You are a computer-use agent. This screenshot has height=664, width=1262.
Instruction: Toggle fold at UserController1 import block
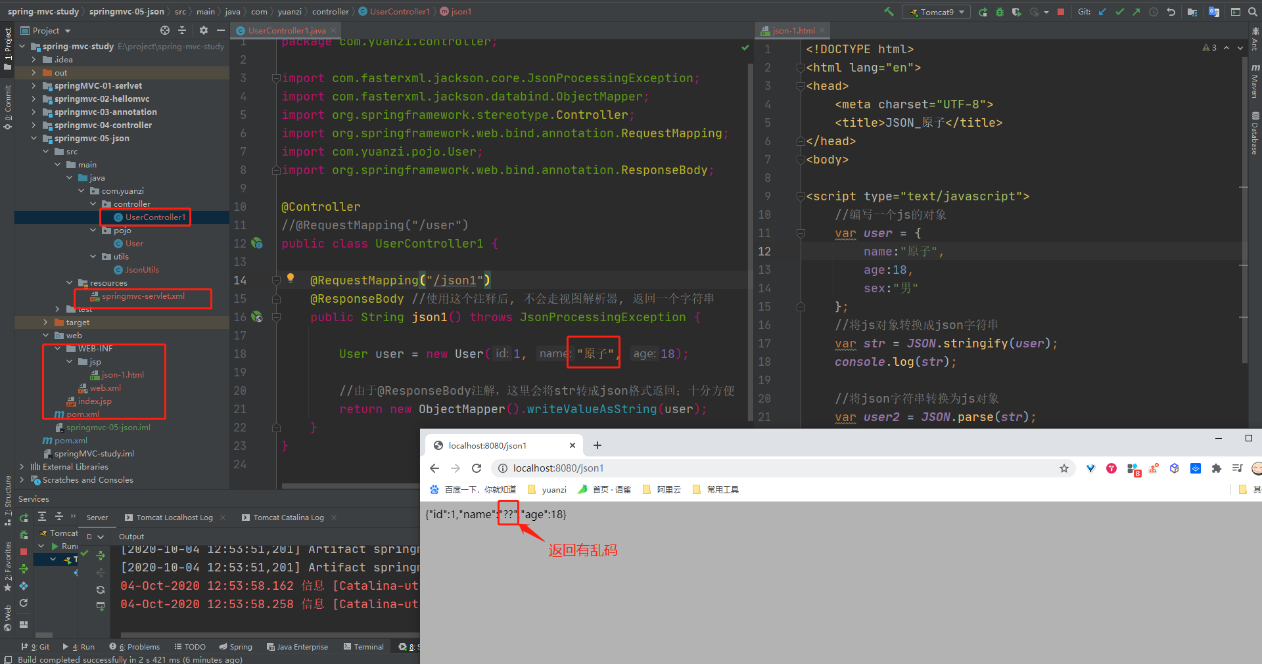point(276,78)
